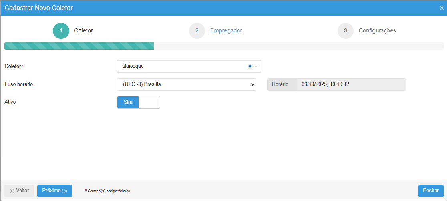Click the right arrow icon in Próximo

click(64, 191)
